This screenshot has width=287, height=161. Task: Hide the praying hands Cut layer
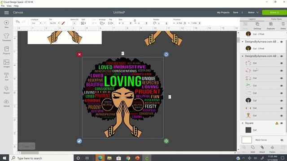pos(282,116)
